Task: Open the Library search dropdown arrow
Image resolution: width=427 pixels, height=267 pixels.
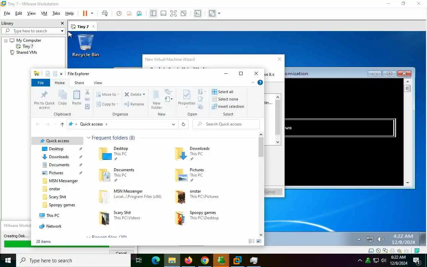Action: (62, 31)
